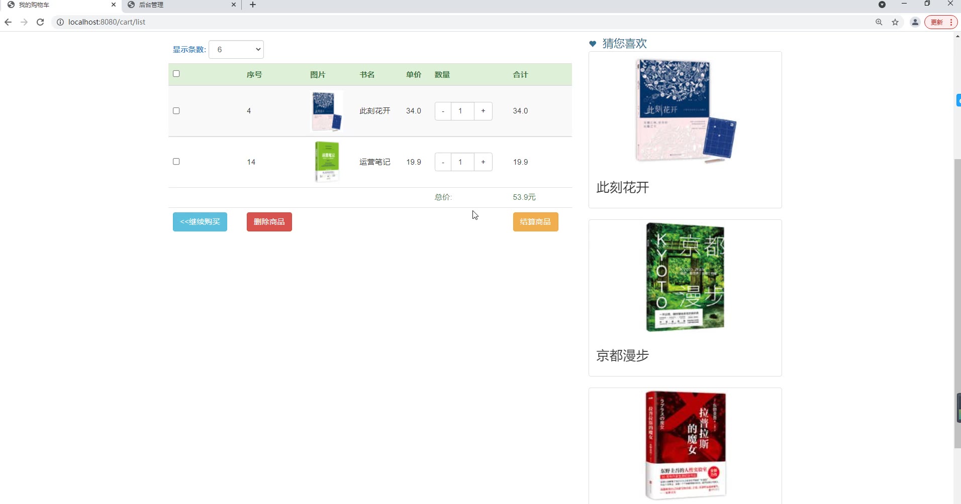Click the 合计 column header
The image size is (961, 504).
point(520,75)
